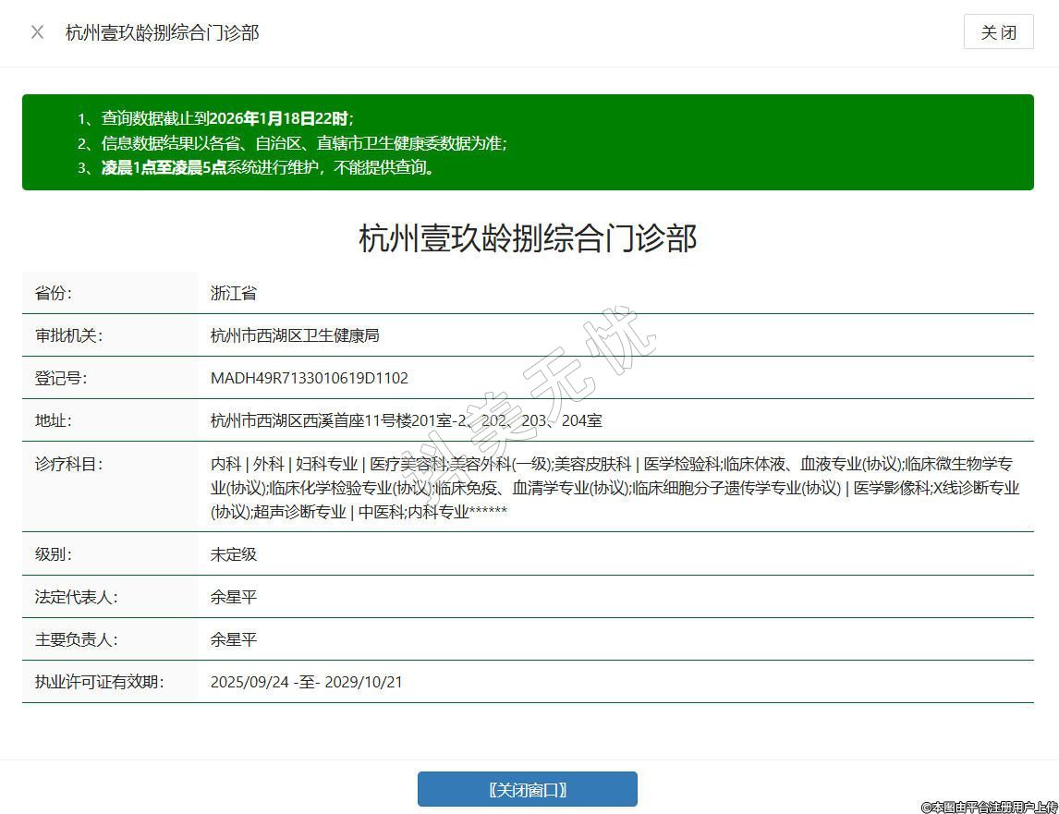Click the notice line mentioning 卫生健康委数据为准
This screenshot has height=814, width=1059.
tap(304, 143)
